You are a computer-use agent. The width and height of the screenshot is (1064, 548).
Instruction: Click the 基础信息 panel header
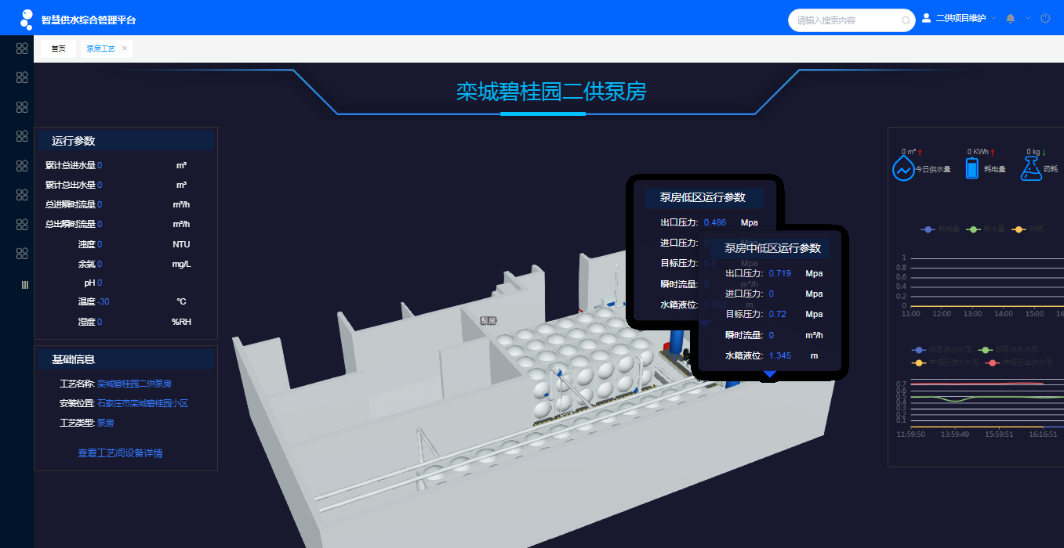[125, 359]
